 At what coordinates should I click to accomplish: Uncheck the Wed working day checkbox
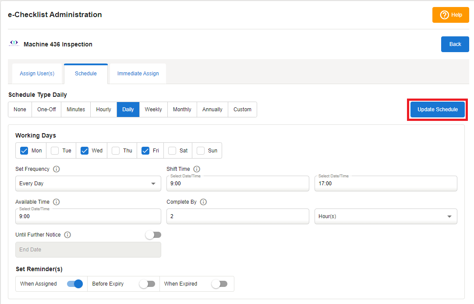[x=85, y=151]
